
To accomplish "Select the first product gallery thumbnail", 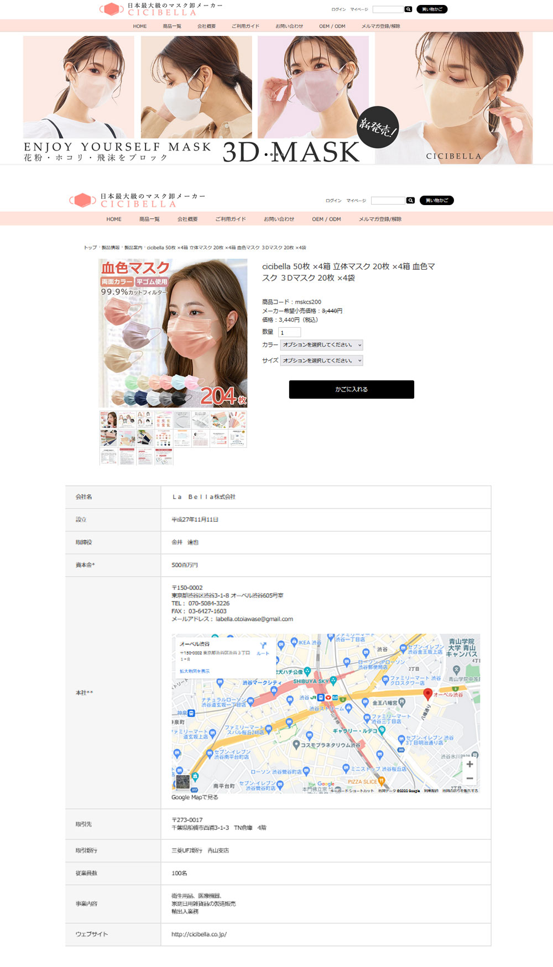I will [x=108, y=420].
